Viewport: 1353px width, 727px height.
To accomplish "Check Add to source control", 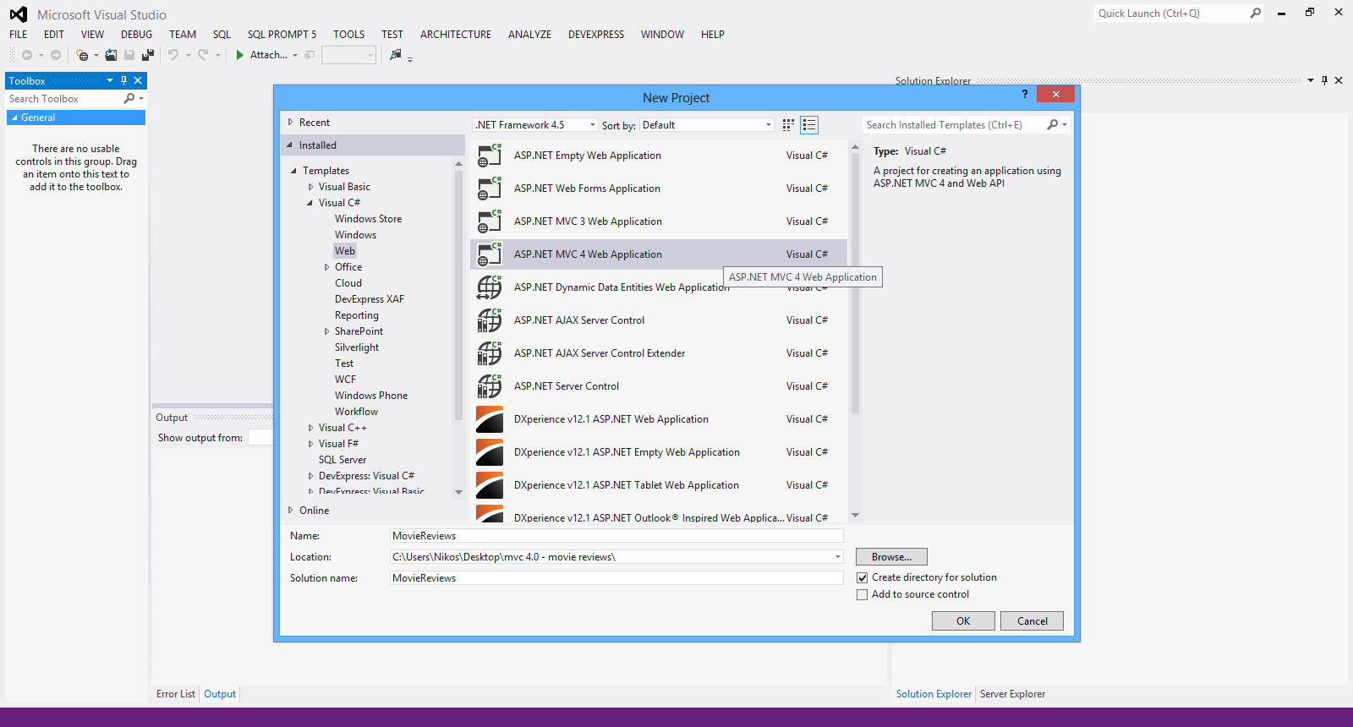I will coord(863,595).
